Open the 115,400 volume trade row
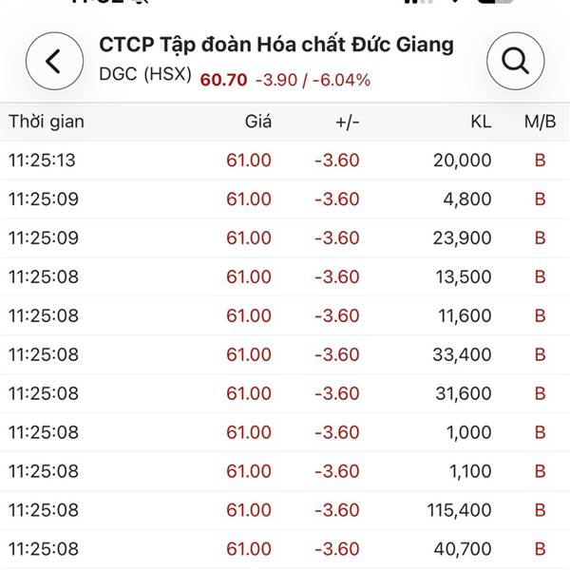Viewport: 570px width, 570px height. 285,511
